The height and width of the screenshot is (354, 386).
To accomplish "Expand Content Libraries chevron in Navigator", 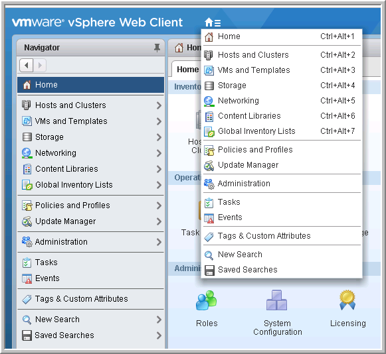I will click(x=159, y=169).
